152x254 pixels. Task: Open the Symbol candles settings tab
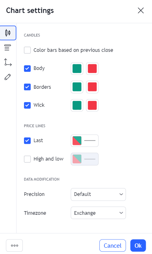[x=8, y=33]
